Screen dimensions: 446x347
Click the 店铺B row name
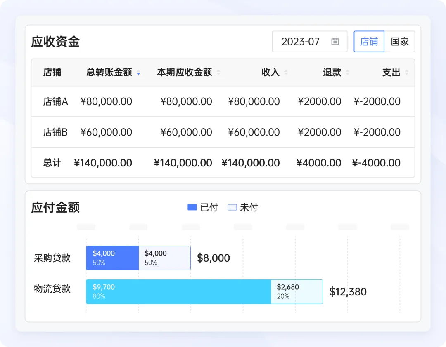55,132
